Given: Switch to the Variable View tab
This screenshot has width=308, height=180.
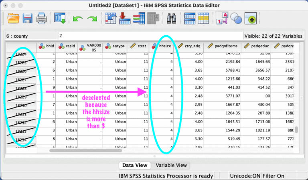Looking at the screenshot, I should [x=170, y=165].
